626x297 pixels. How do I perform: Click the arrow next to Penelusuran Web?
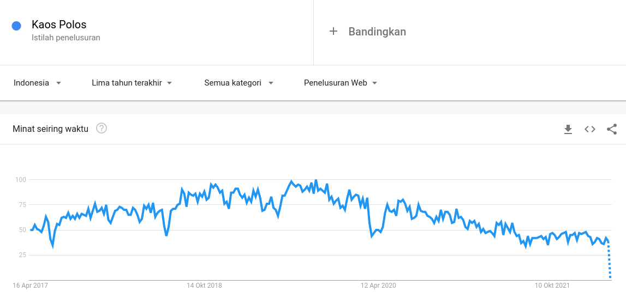coord(374,83)
